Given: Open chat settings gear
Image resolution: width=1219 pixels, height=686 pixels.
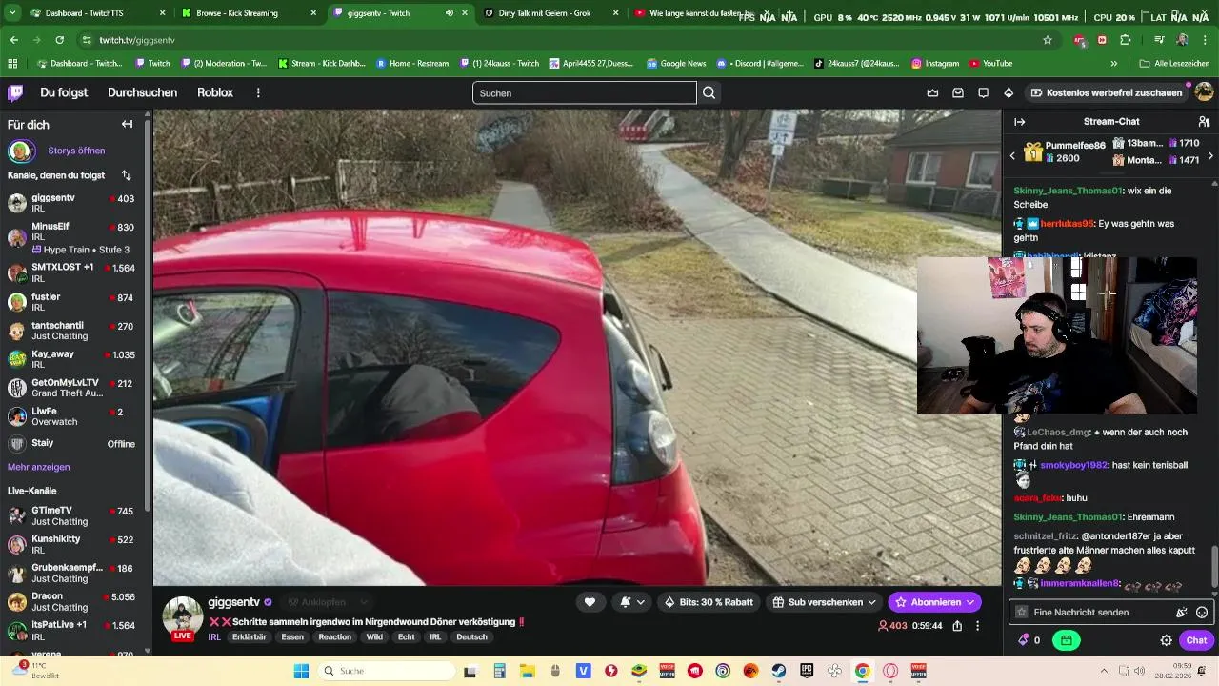Looking at the screenshot, I should (x=1166, y=640).
